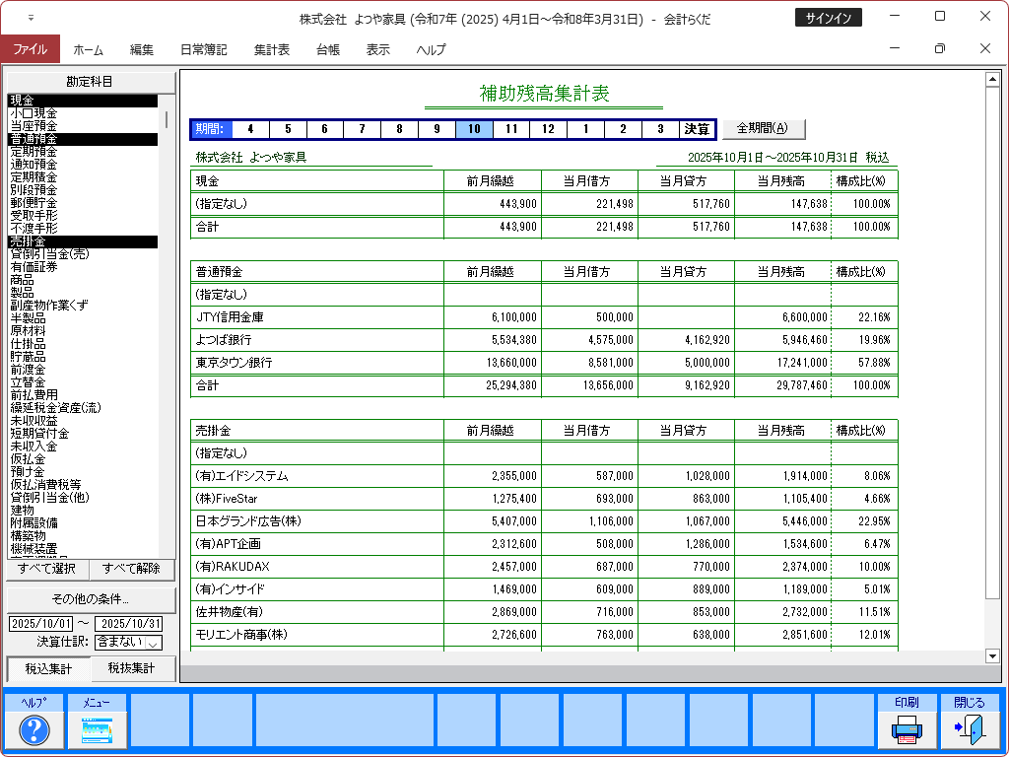Click the Print printer icon
Viewport: 1009px width, 757px height.
pyautogui.click(x=907, y=729)
